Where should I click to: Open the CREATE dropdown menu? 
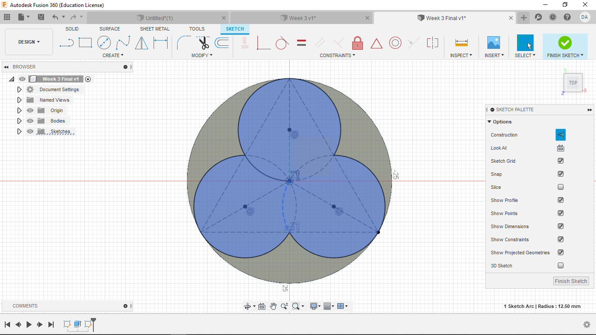point(113,55)
